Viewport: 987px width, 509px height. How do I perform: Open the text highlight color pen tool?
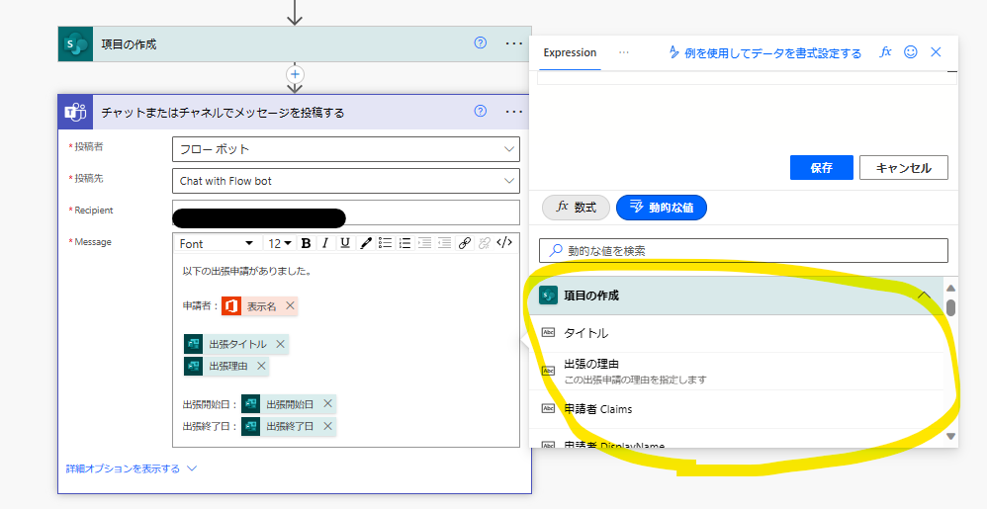coord(366,243)
